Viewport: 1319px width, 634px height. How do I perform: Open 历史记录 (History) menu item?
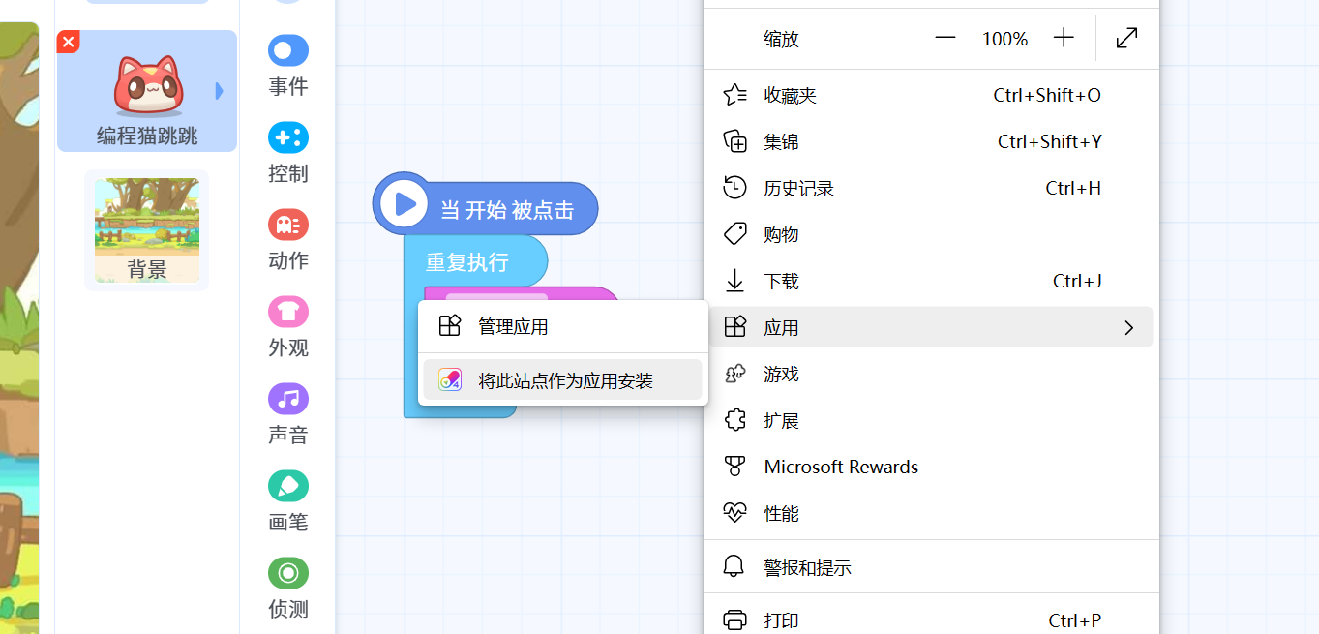(931, 188)
